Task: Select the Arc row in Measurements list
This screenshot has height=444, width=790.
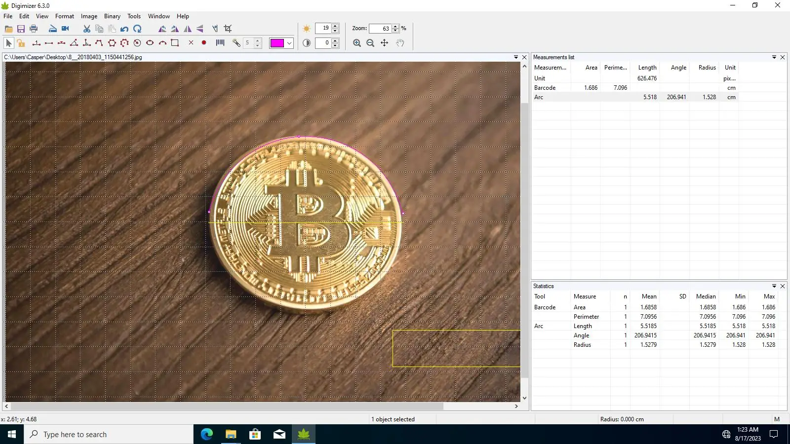Action: coord(635,97)
